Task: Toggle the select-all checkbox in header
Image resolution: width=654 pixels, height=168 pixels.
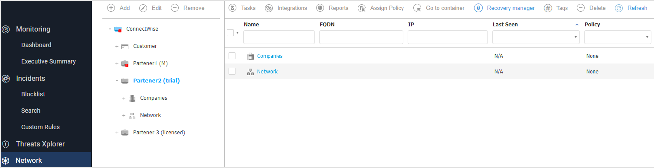Action: point(230,33)
